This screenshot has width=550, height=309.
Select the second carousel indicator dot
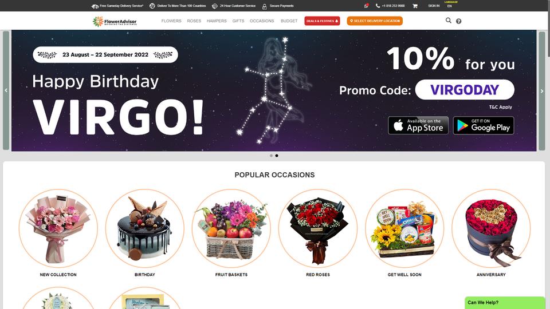[277, 156]
